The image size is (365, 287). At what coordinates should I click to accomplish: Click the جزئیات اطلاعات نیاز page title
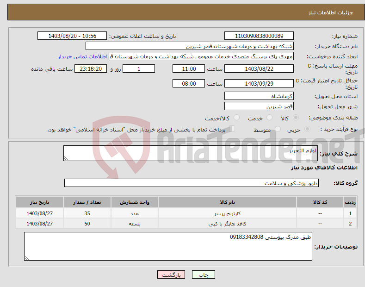tap(331, 12)
